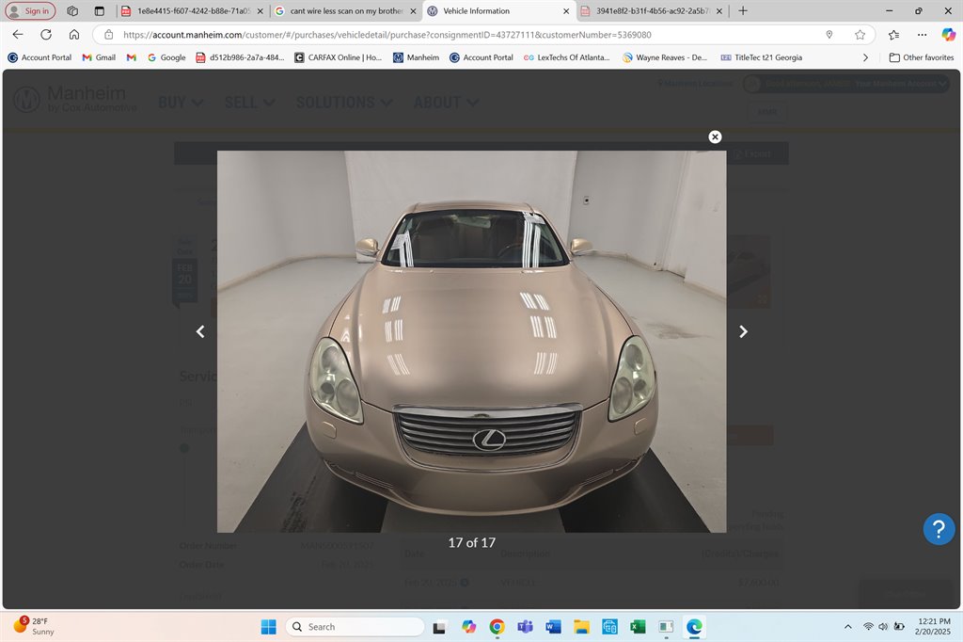Open the Other favorites folder
963x642 pixels.
point(922,57)
